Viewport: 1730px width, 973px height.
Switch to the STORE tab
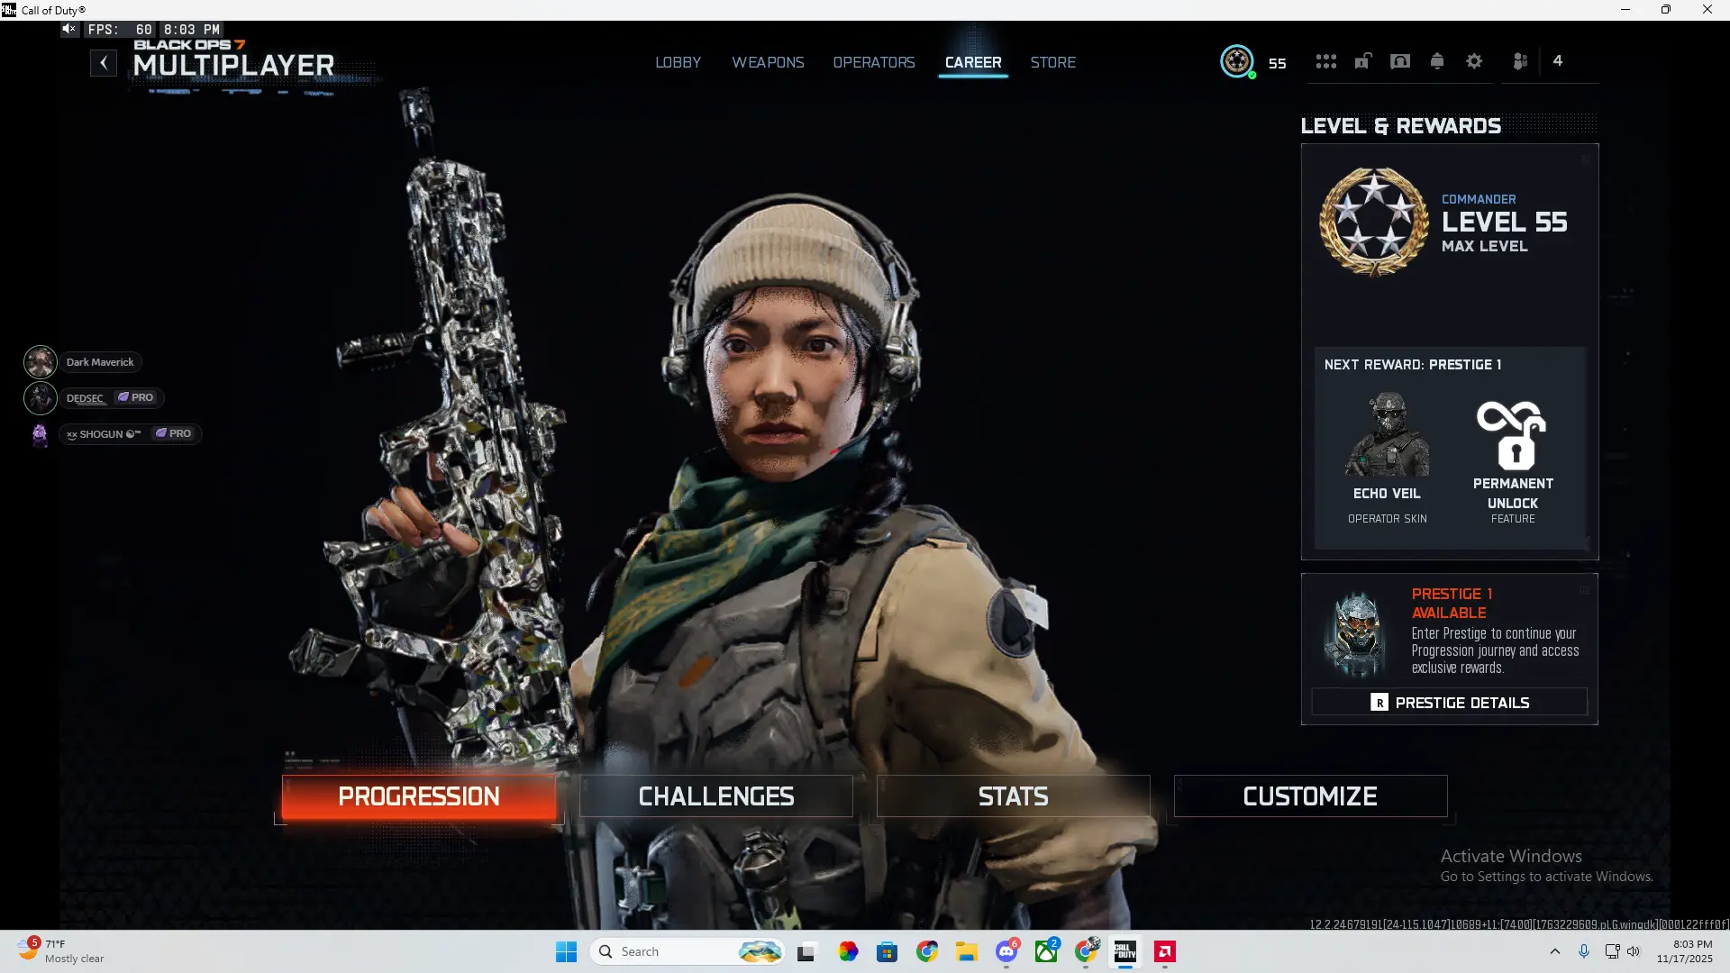tap(1052, 62)
